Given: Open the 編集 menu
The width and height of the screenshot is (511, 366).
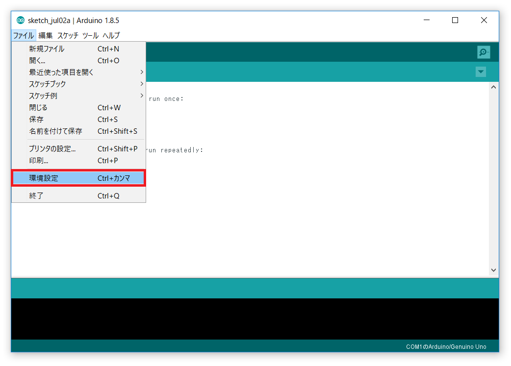Looking at the screenshot, I should coord(46,35).
